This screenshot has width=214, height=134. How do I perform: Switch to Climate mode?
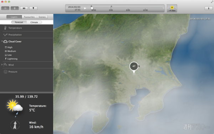pos(34,22)
